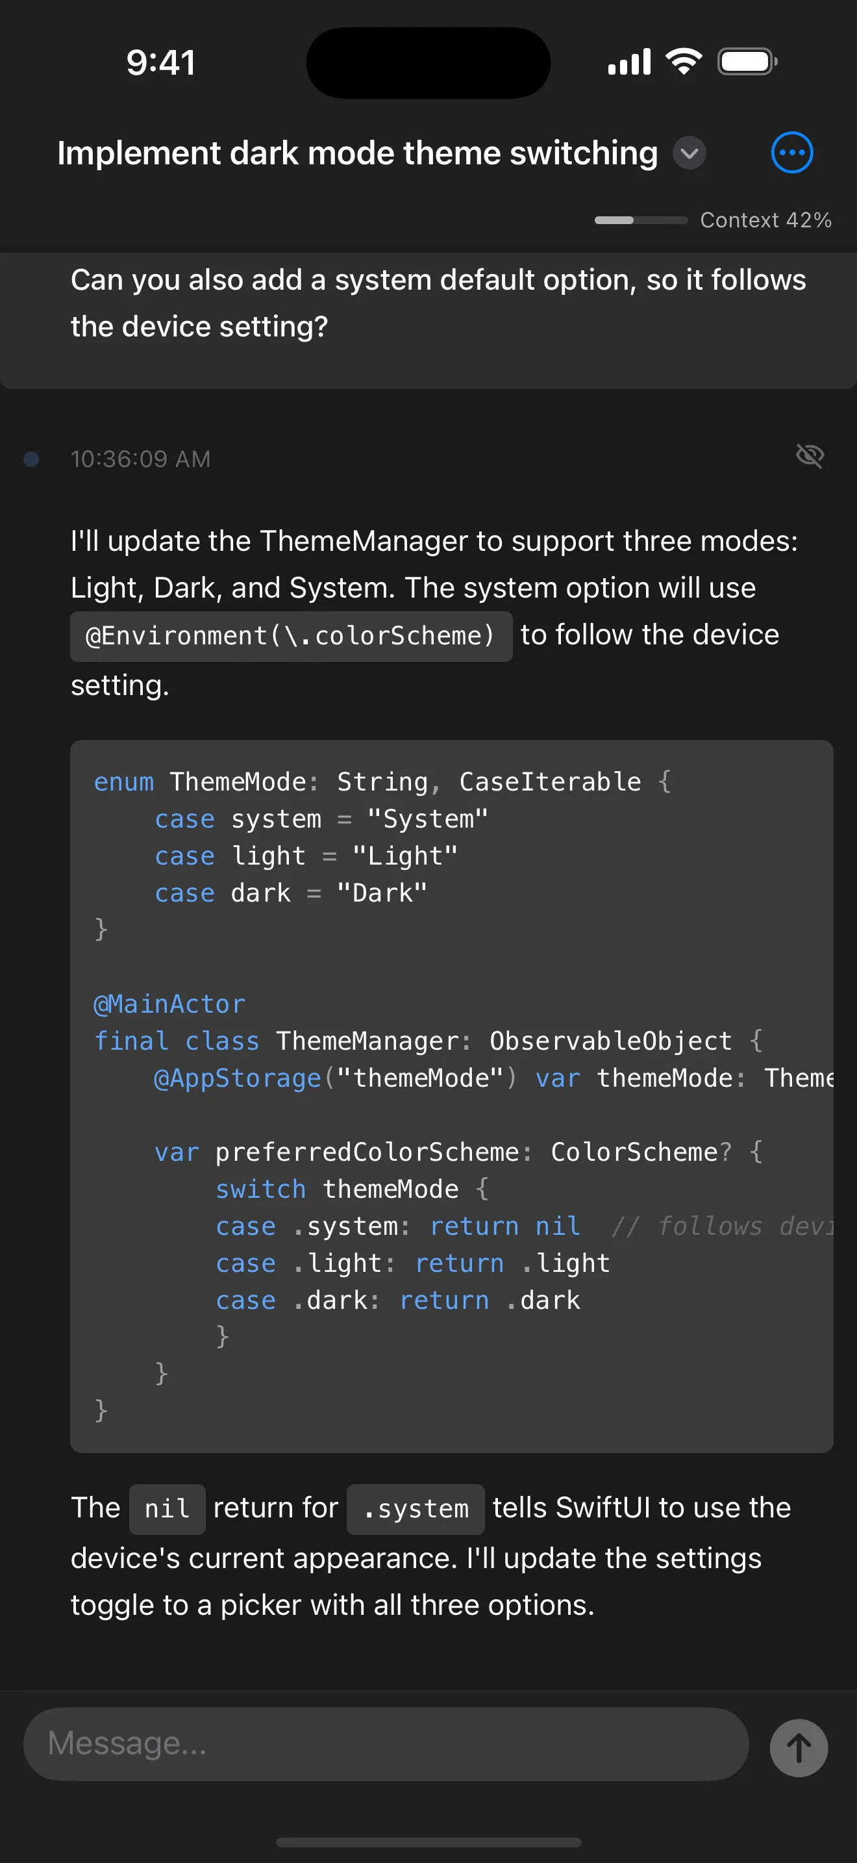This screenshot has height=1863, width=857.
Task: Tap the Context 42% progress bar
Action: [640, 220]
